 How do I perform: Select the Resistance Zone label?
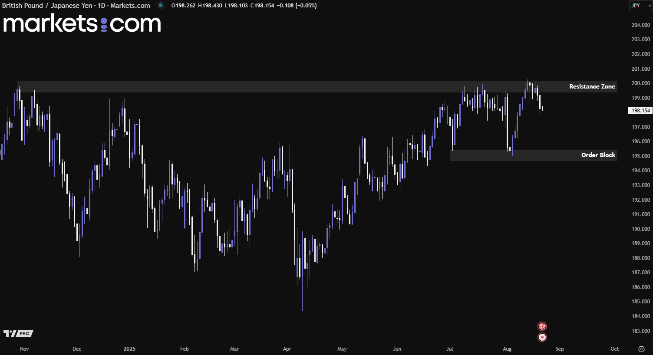click(592, 87)
